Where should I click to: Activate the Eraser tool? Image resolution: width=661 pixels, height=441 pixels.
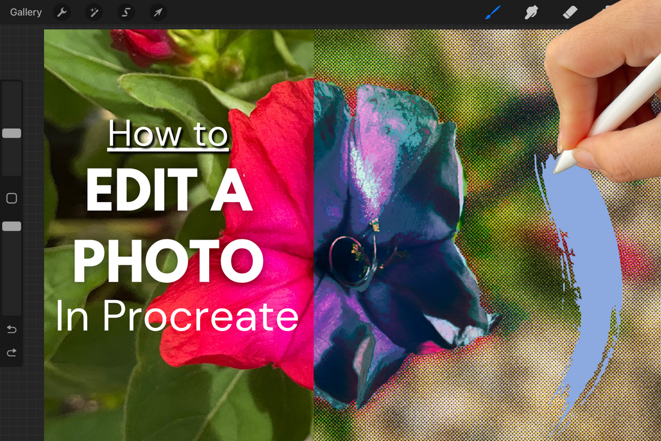click(x=570, y=12)
